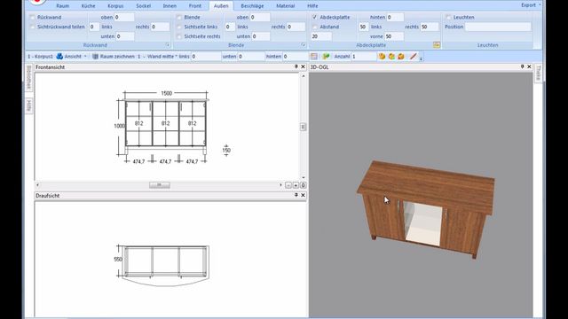Open the Ansicht dropdown arrow
Screen dimensions: 568x319
pos(85,57)
